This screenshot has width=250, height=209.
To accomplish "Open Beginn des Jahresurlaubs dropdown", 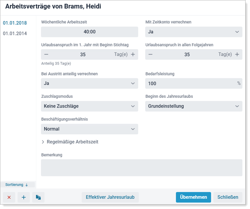I will point(194,106).
